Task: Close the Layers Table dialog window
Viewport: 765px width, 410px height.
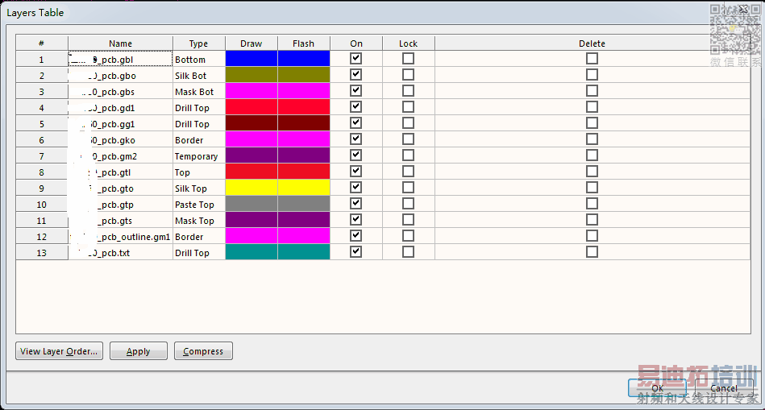Action: 743,9
